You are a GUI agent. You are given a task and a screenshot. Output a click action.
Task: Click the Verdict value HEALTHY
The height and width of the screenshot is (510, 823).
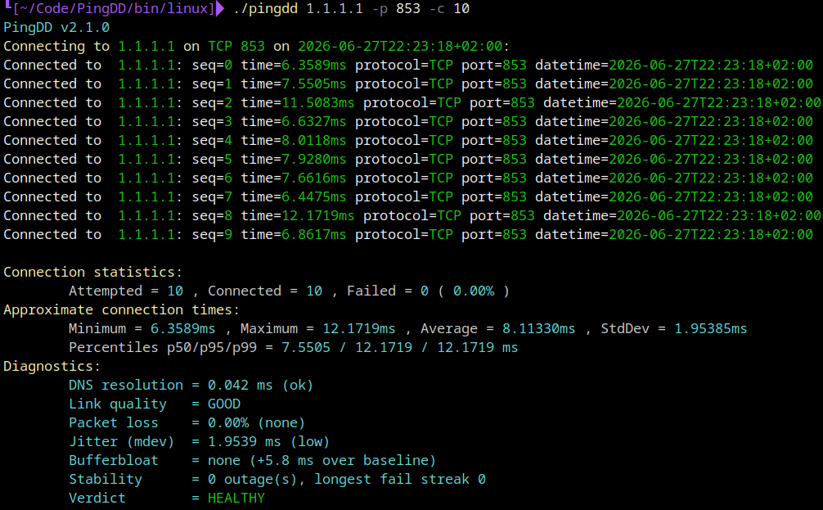(x=236, y=499)
